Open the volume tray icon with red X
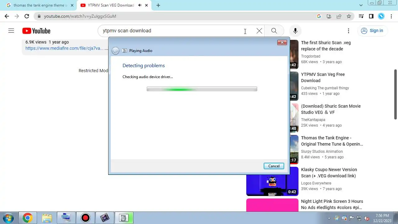This screenshot has height=224, width=398. (367, 218)
